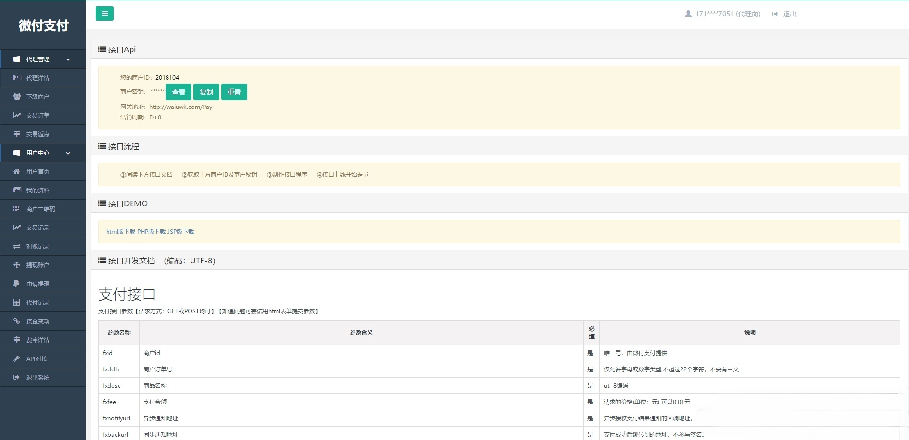Click the 退出系统 logout icon

(x=17, y=377)
